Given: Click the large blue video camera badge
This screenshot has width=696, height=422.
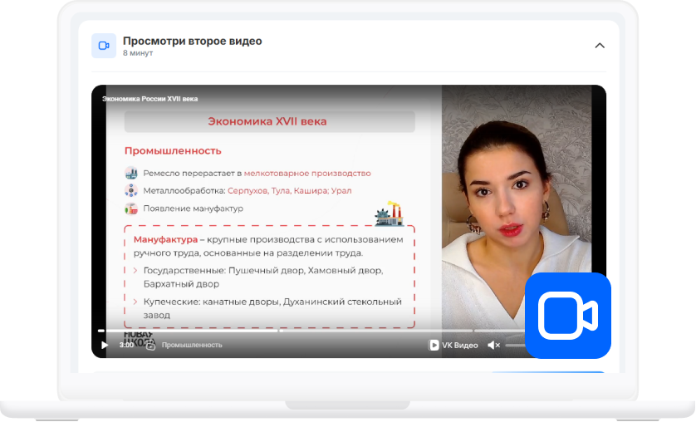Looking at the screenshot, I should coord(568,316).
